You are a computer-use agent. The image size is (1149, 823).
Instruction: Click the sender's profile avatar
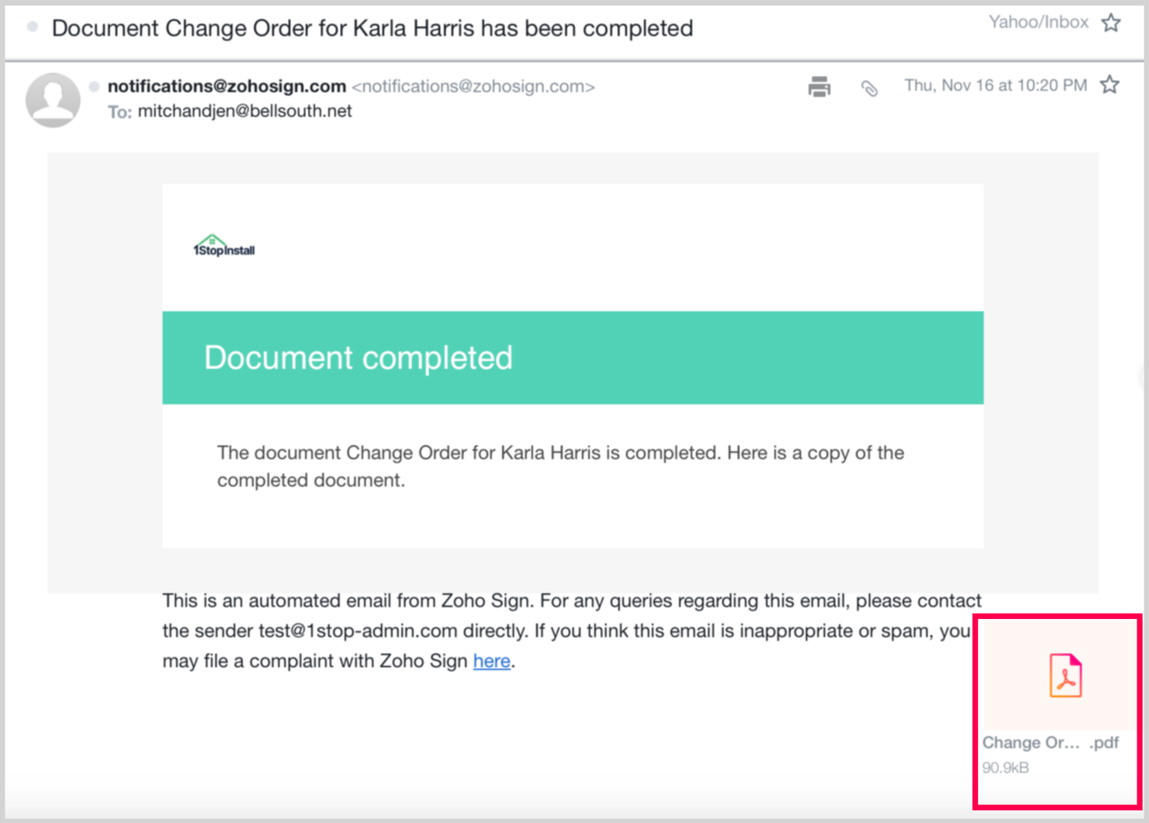point(53,100)
